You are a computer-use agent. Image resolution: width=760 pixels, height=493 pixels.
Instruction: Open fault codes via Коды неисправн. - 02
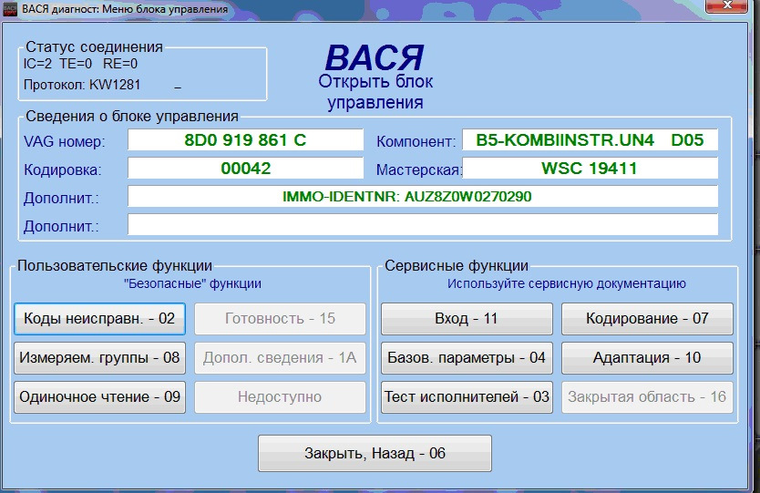tap(100, 318)
